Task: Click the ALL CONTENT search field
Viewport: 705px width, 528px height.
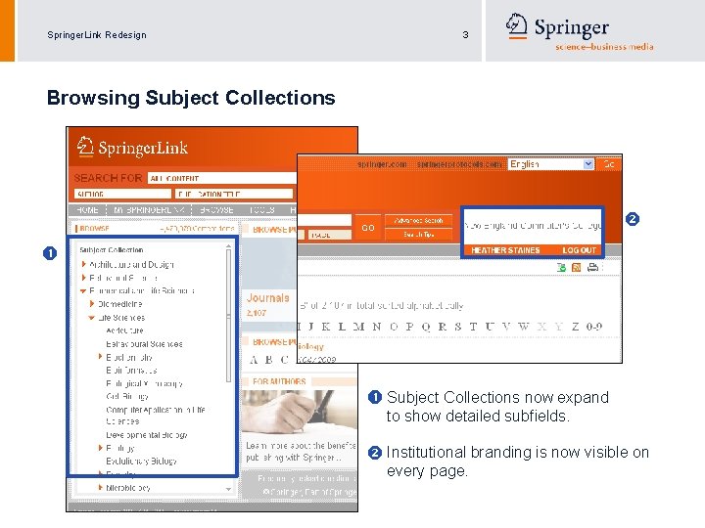Action: point(221,178)
